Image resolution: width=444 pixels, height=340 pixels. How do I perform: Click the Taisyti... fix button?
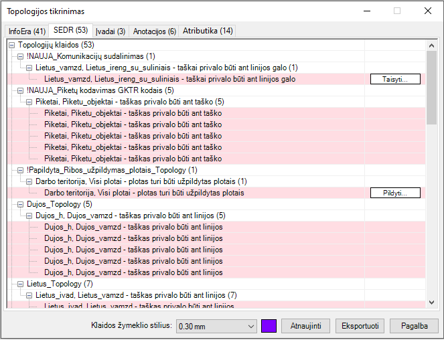(x=395, y=79)
